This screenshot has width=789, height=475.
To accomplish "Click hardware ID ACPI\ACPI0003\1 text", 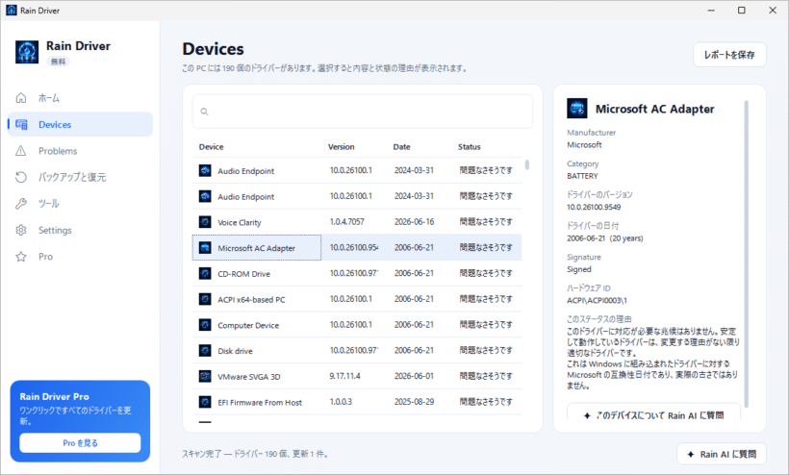I will (597, 301).
